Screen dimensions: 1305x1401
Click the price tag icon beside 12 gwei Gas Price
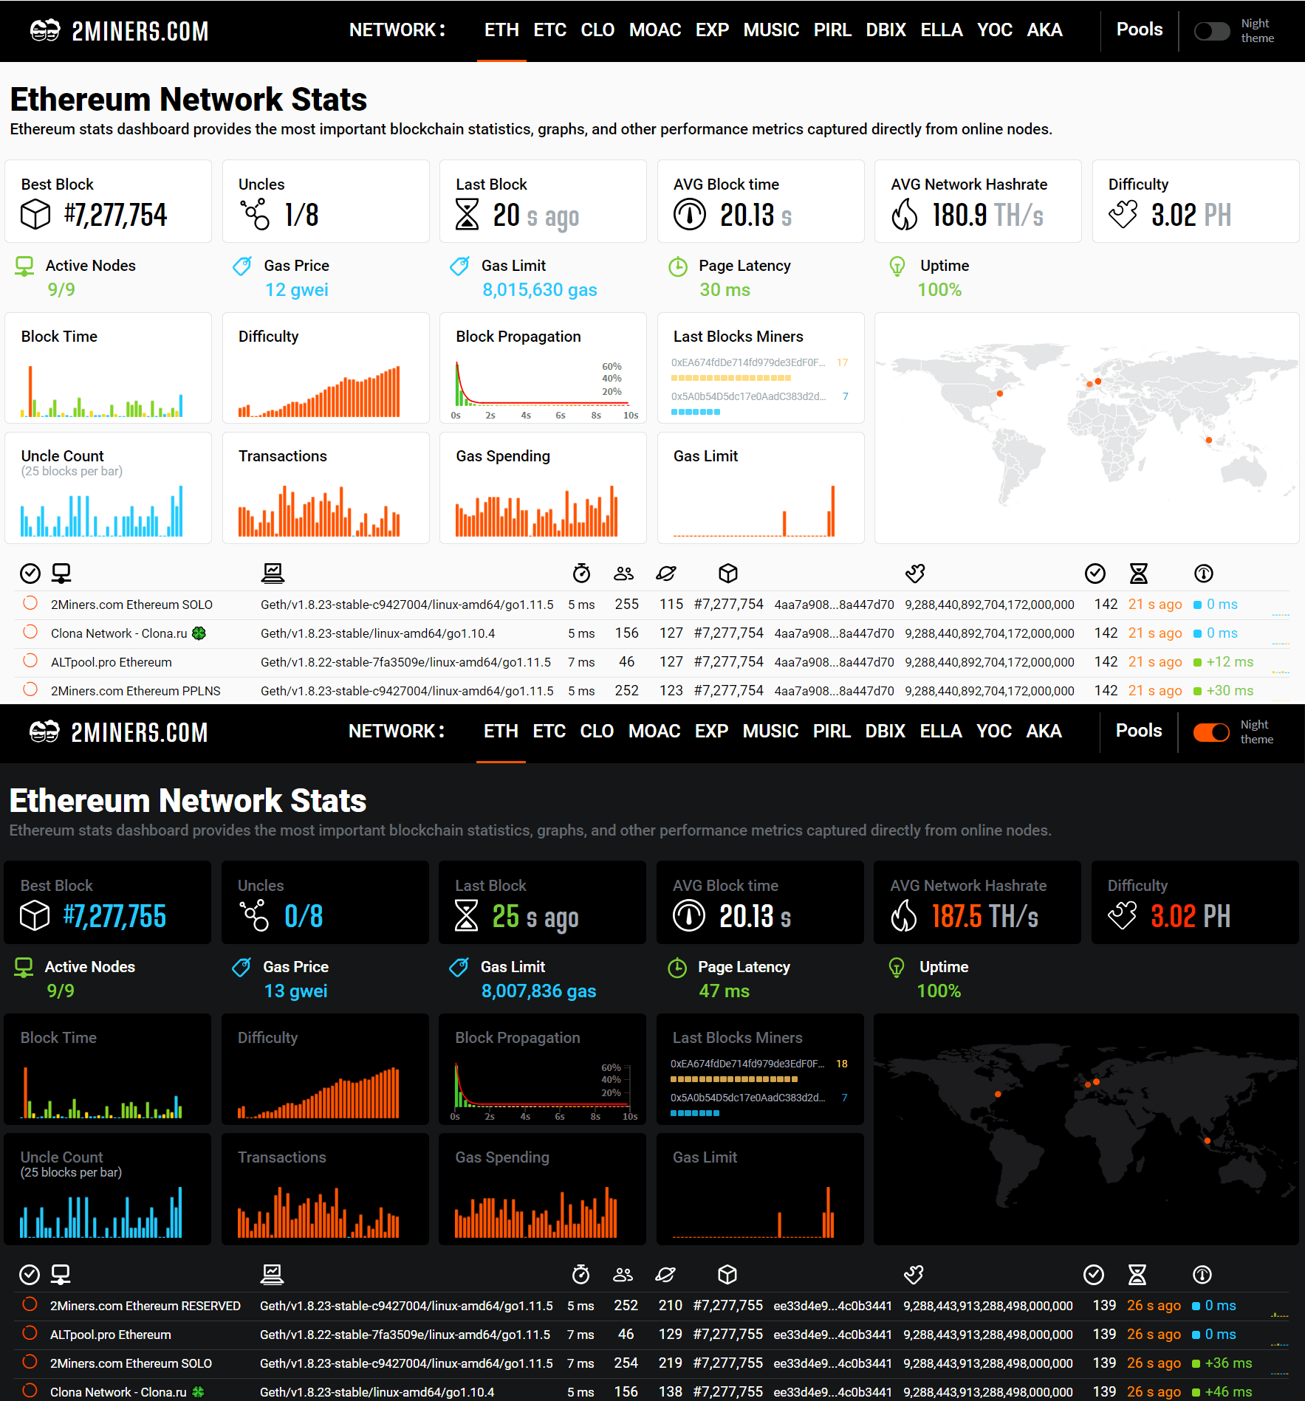tap(242, 266)
